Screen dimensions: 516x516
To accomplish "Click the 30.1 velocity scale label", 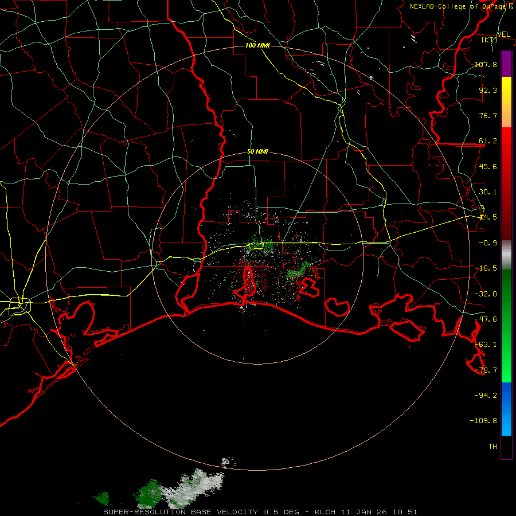I will point(488,192).
